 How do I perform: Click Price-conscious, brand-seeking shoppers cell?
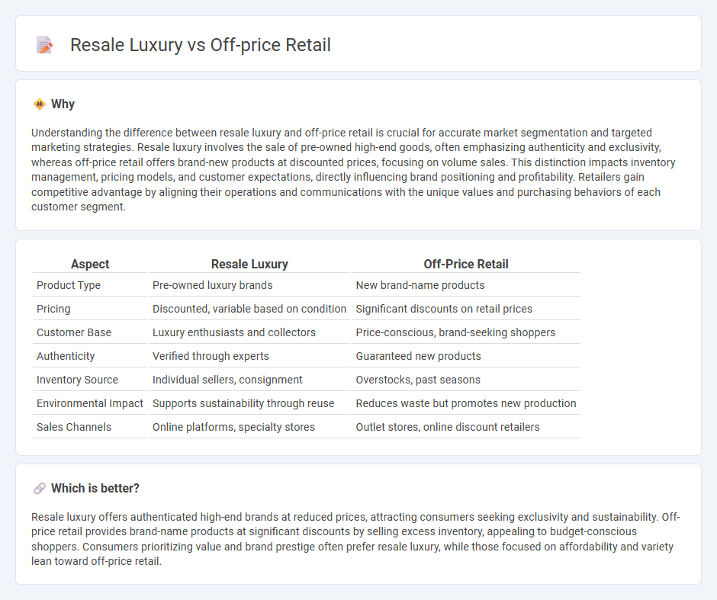click(x=455, y=332)
